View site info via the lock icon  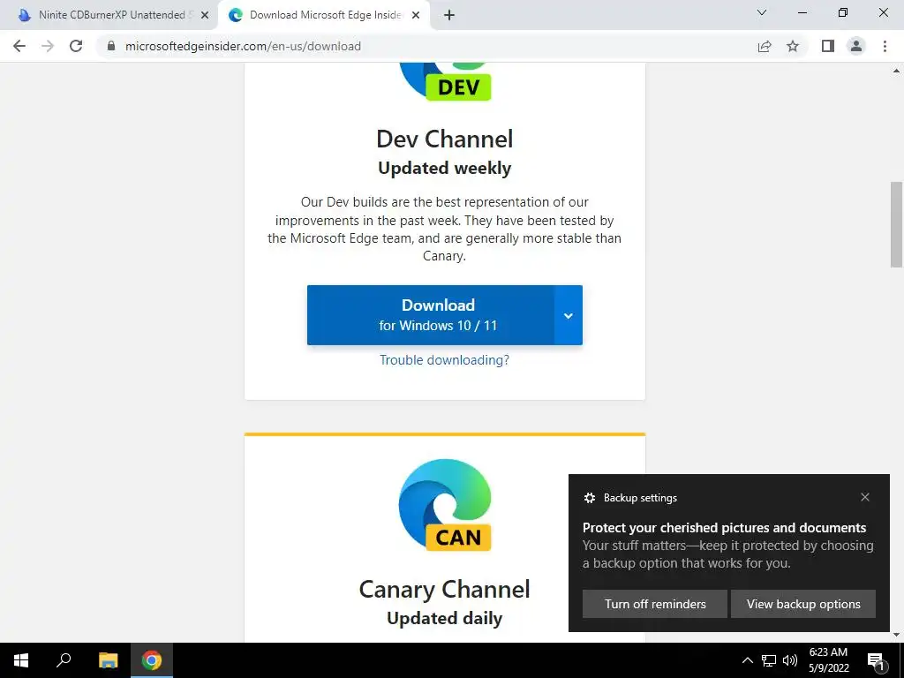pyautogui.click(x=111, y=46)
